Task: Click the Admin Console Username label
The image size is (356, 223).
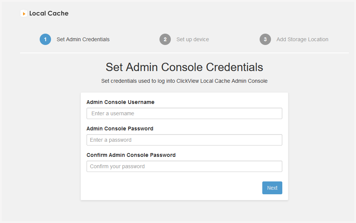Action: [x=120, y=102]
